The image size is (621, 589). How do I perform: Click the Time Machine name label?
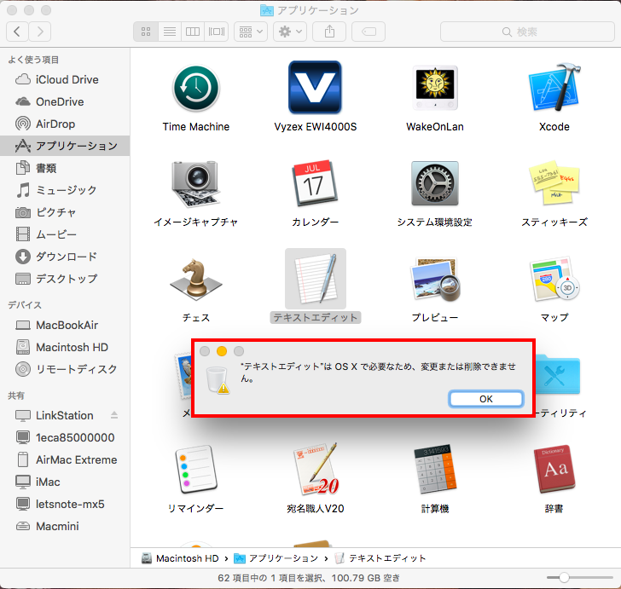coord(196,127)
